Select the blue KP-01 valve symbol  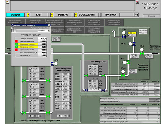[x=134, y=44]
